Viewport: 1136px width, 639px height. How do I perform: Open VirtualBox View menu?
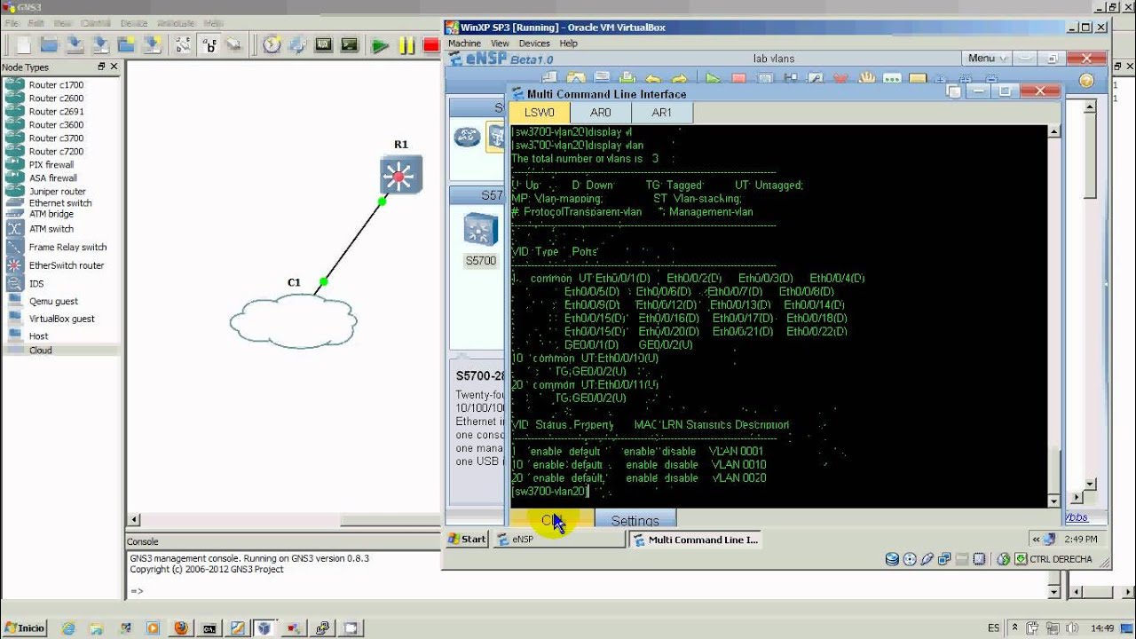pyautogui.click(x=500, y=43)
